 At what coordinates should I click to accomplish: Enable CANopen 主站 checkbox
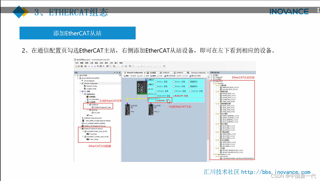click(x=156, y=91)
